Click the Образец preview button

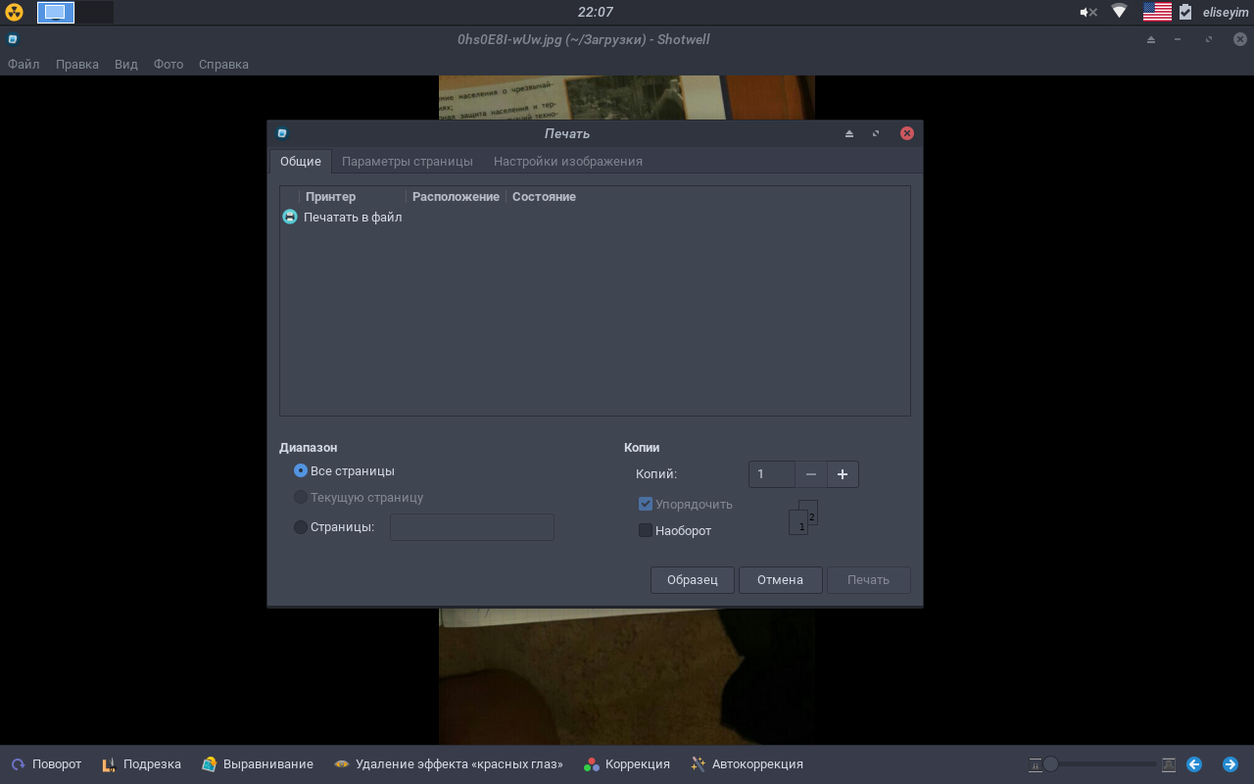click(x=693, y=580)
